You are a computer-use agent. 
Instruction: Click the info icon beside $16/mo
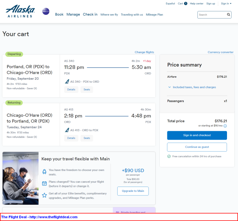(225, 126)
